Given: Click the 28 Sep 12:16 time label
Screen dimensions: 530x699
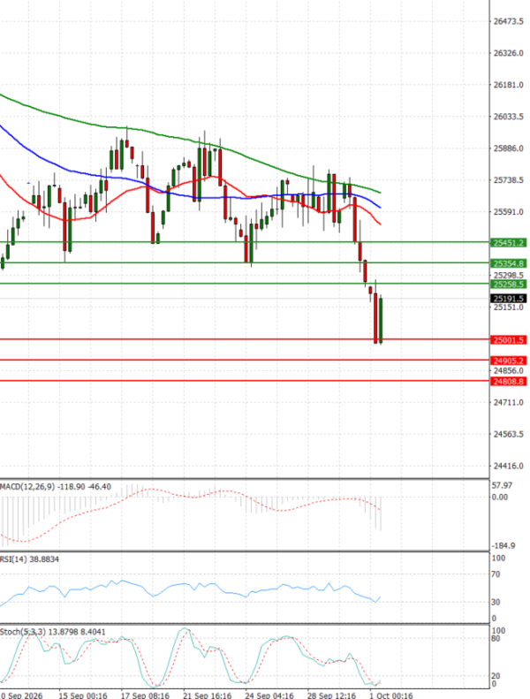Looking at the screenshot, I should (330, 695).
